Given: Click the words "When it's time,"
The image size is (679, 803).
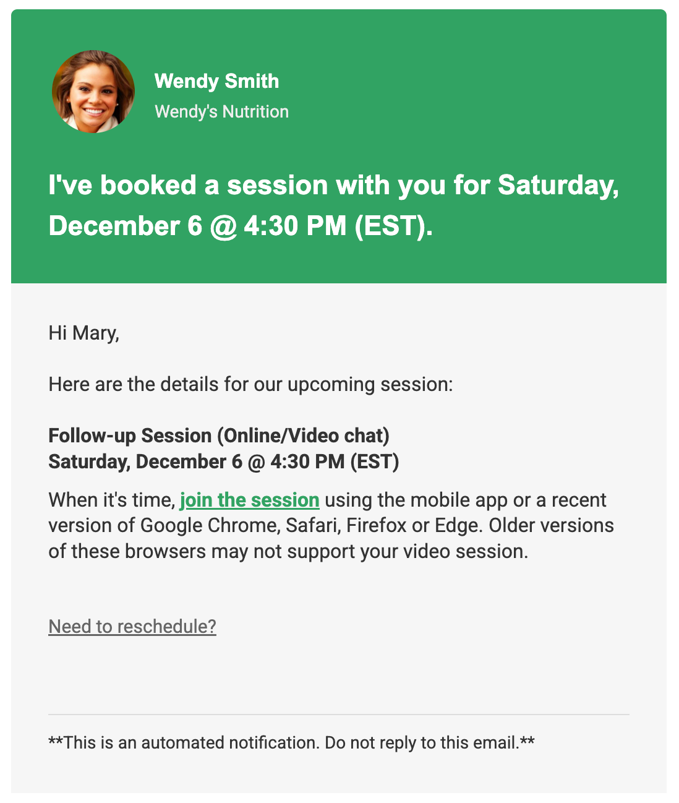Looking at the screenshot, I should pos(112,500).
